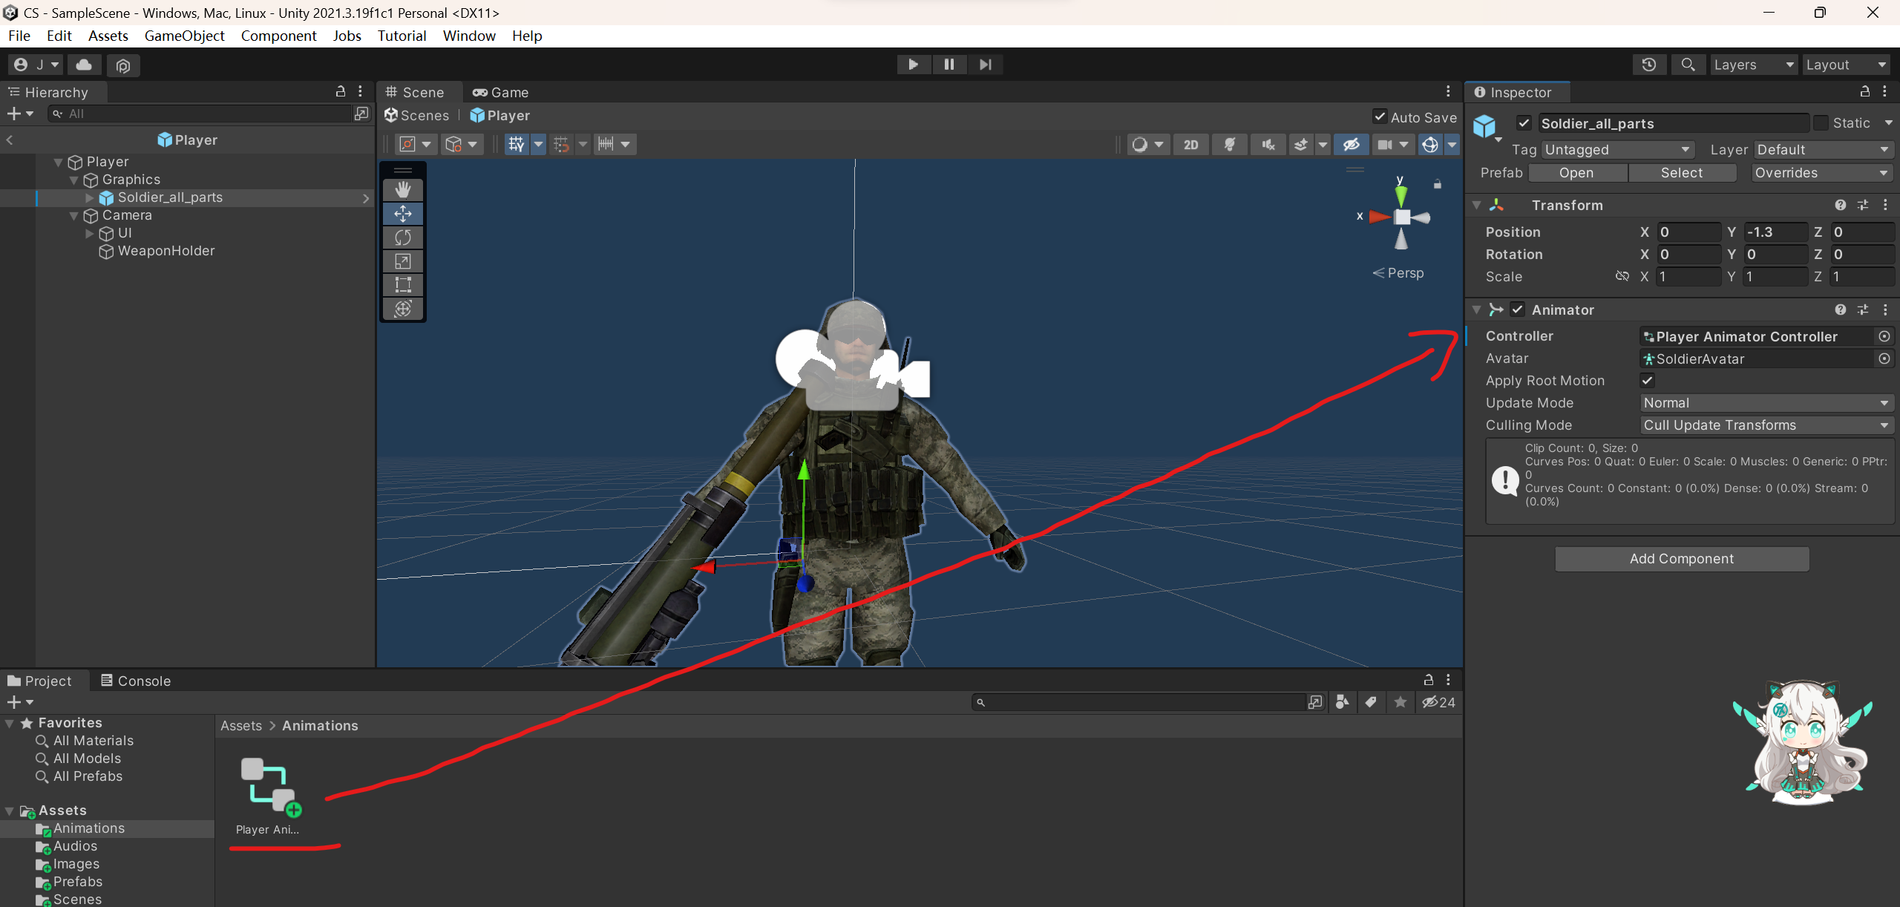This screenshot has width=1900, height=907.
Task: Toggle scene audio icon
Action: (1268, 144)
